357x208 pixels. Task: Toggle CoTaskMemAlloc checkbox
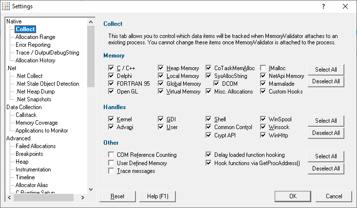(x=208, y=68)
